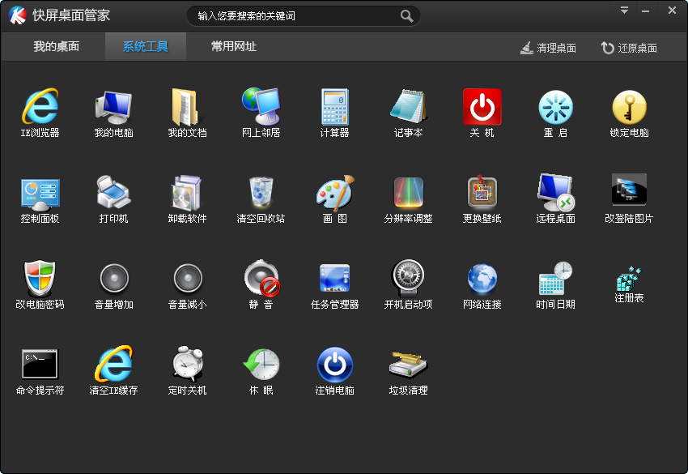Toggle 静音 mute icon

[262, 278]
